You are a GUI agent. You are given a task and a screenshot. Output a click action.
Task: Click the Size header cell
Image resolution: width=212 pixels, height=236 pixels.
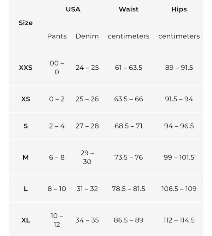26,23
